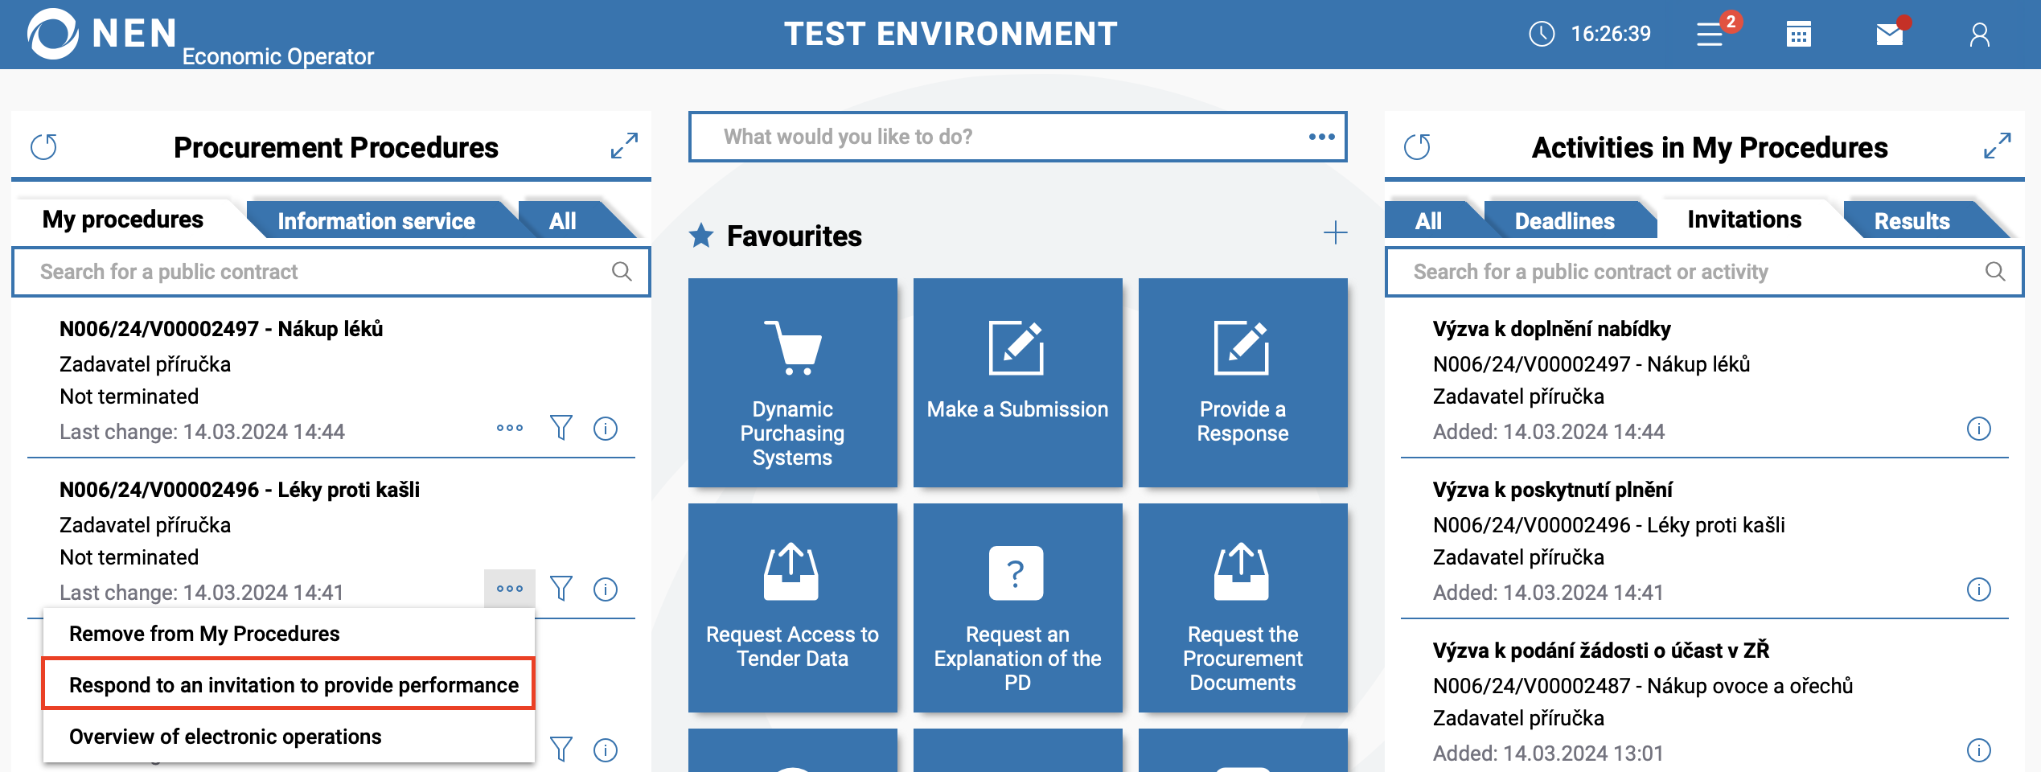Show info for Léky proti kašli procedure

pyautogui.click(x=606, y=589)
